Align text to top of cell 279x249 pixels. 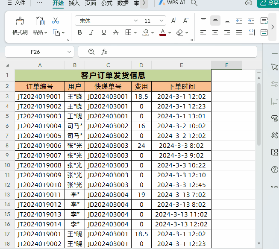click(x=203, y=20)
